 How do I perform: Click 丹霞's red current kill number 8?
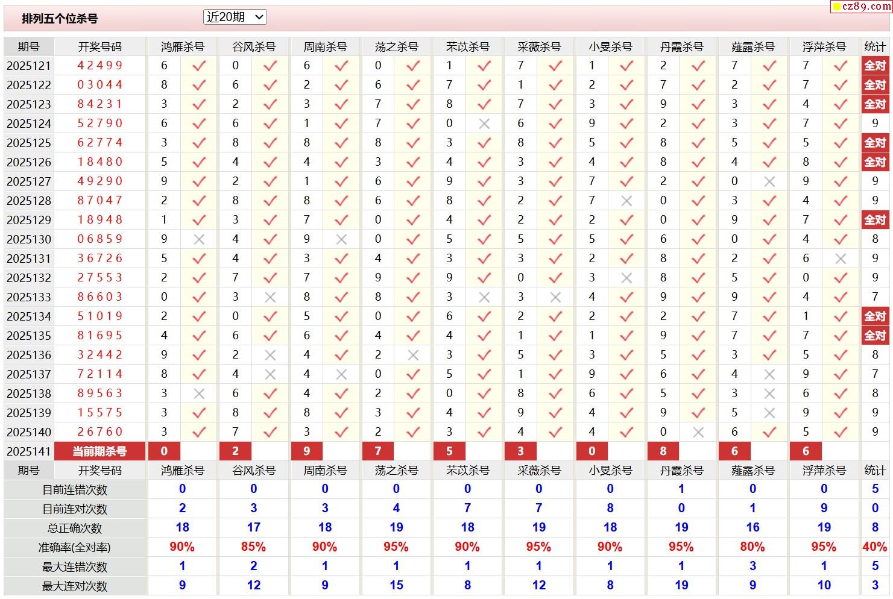(663, 451)
